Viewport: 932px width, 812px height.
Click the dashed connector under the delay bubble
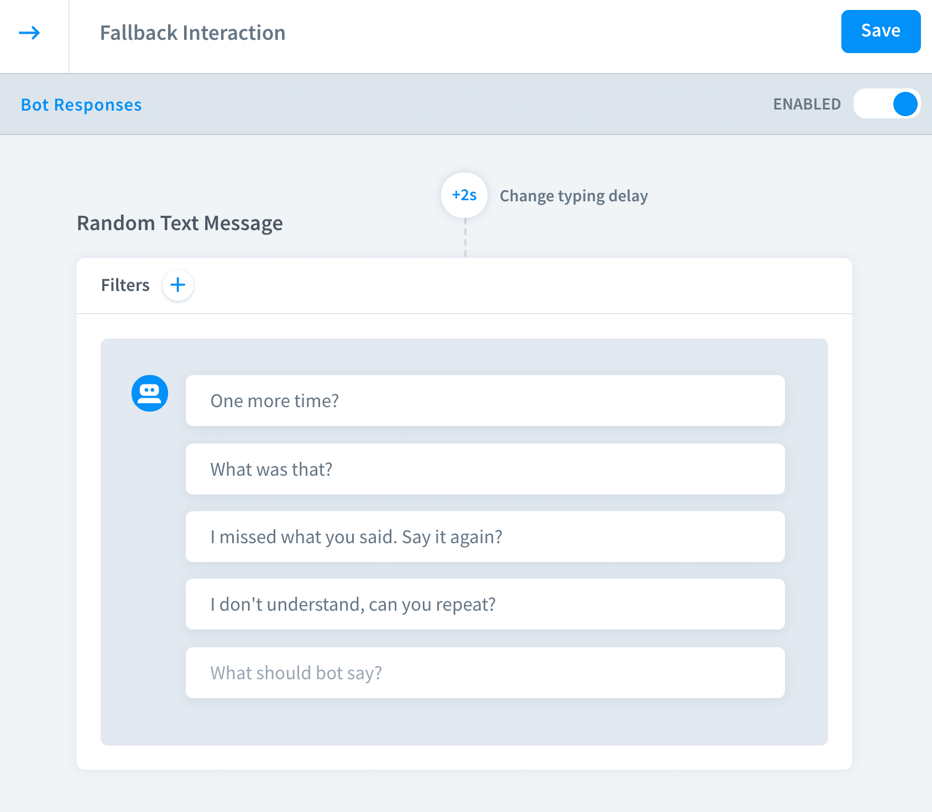pos(465,238)
